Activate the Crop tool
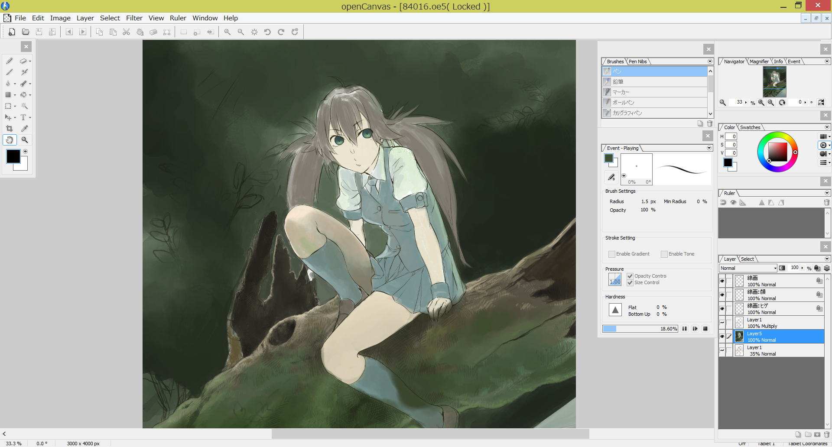832x447 pixels. 9,128
